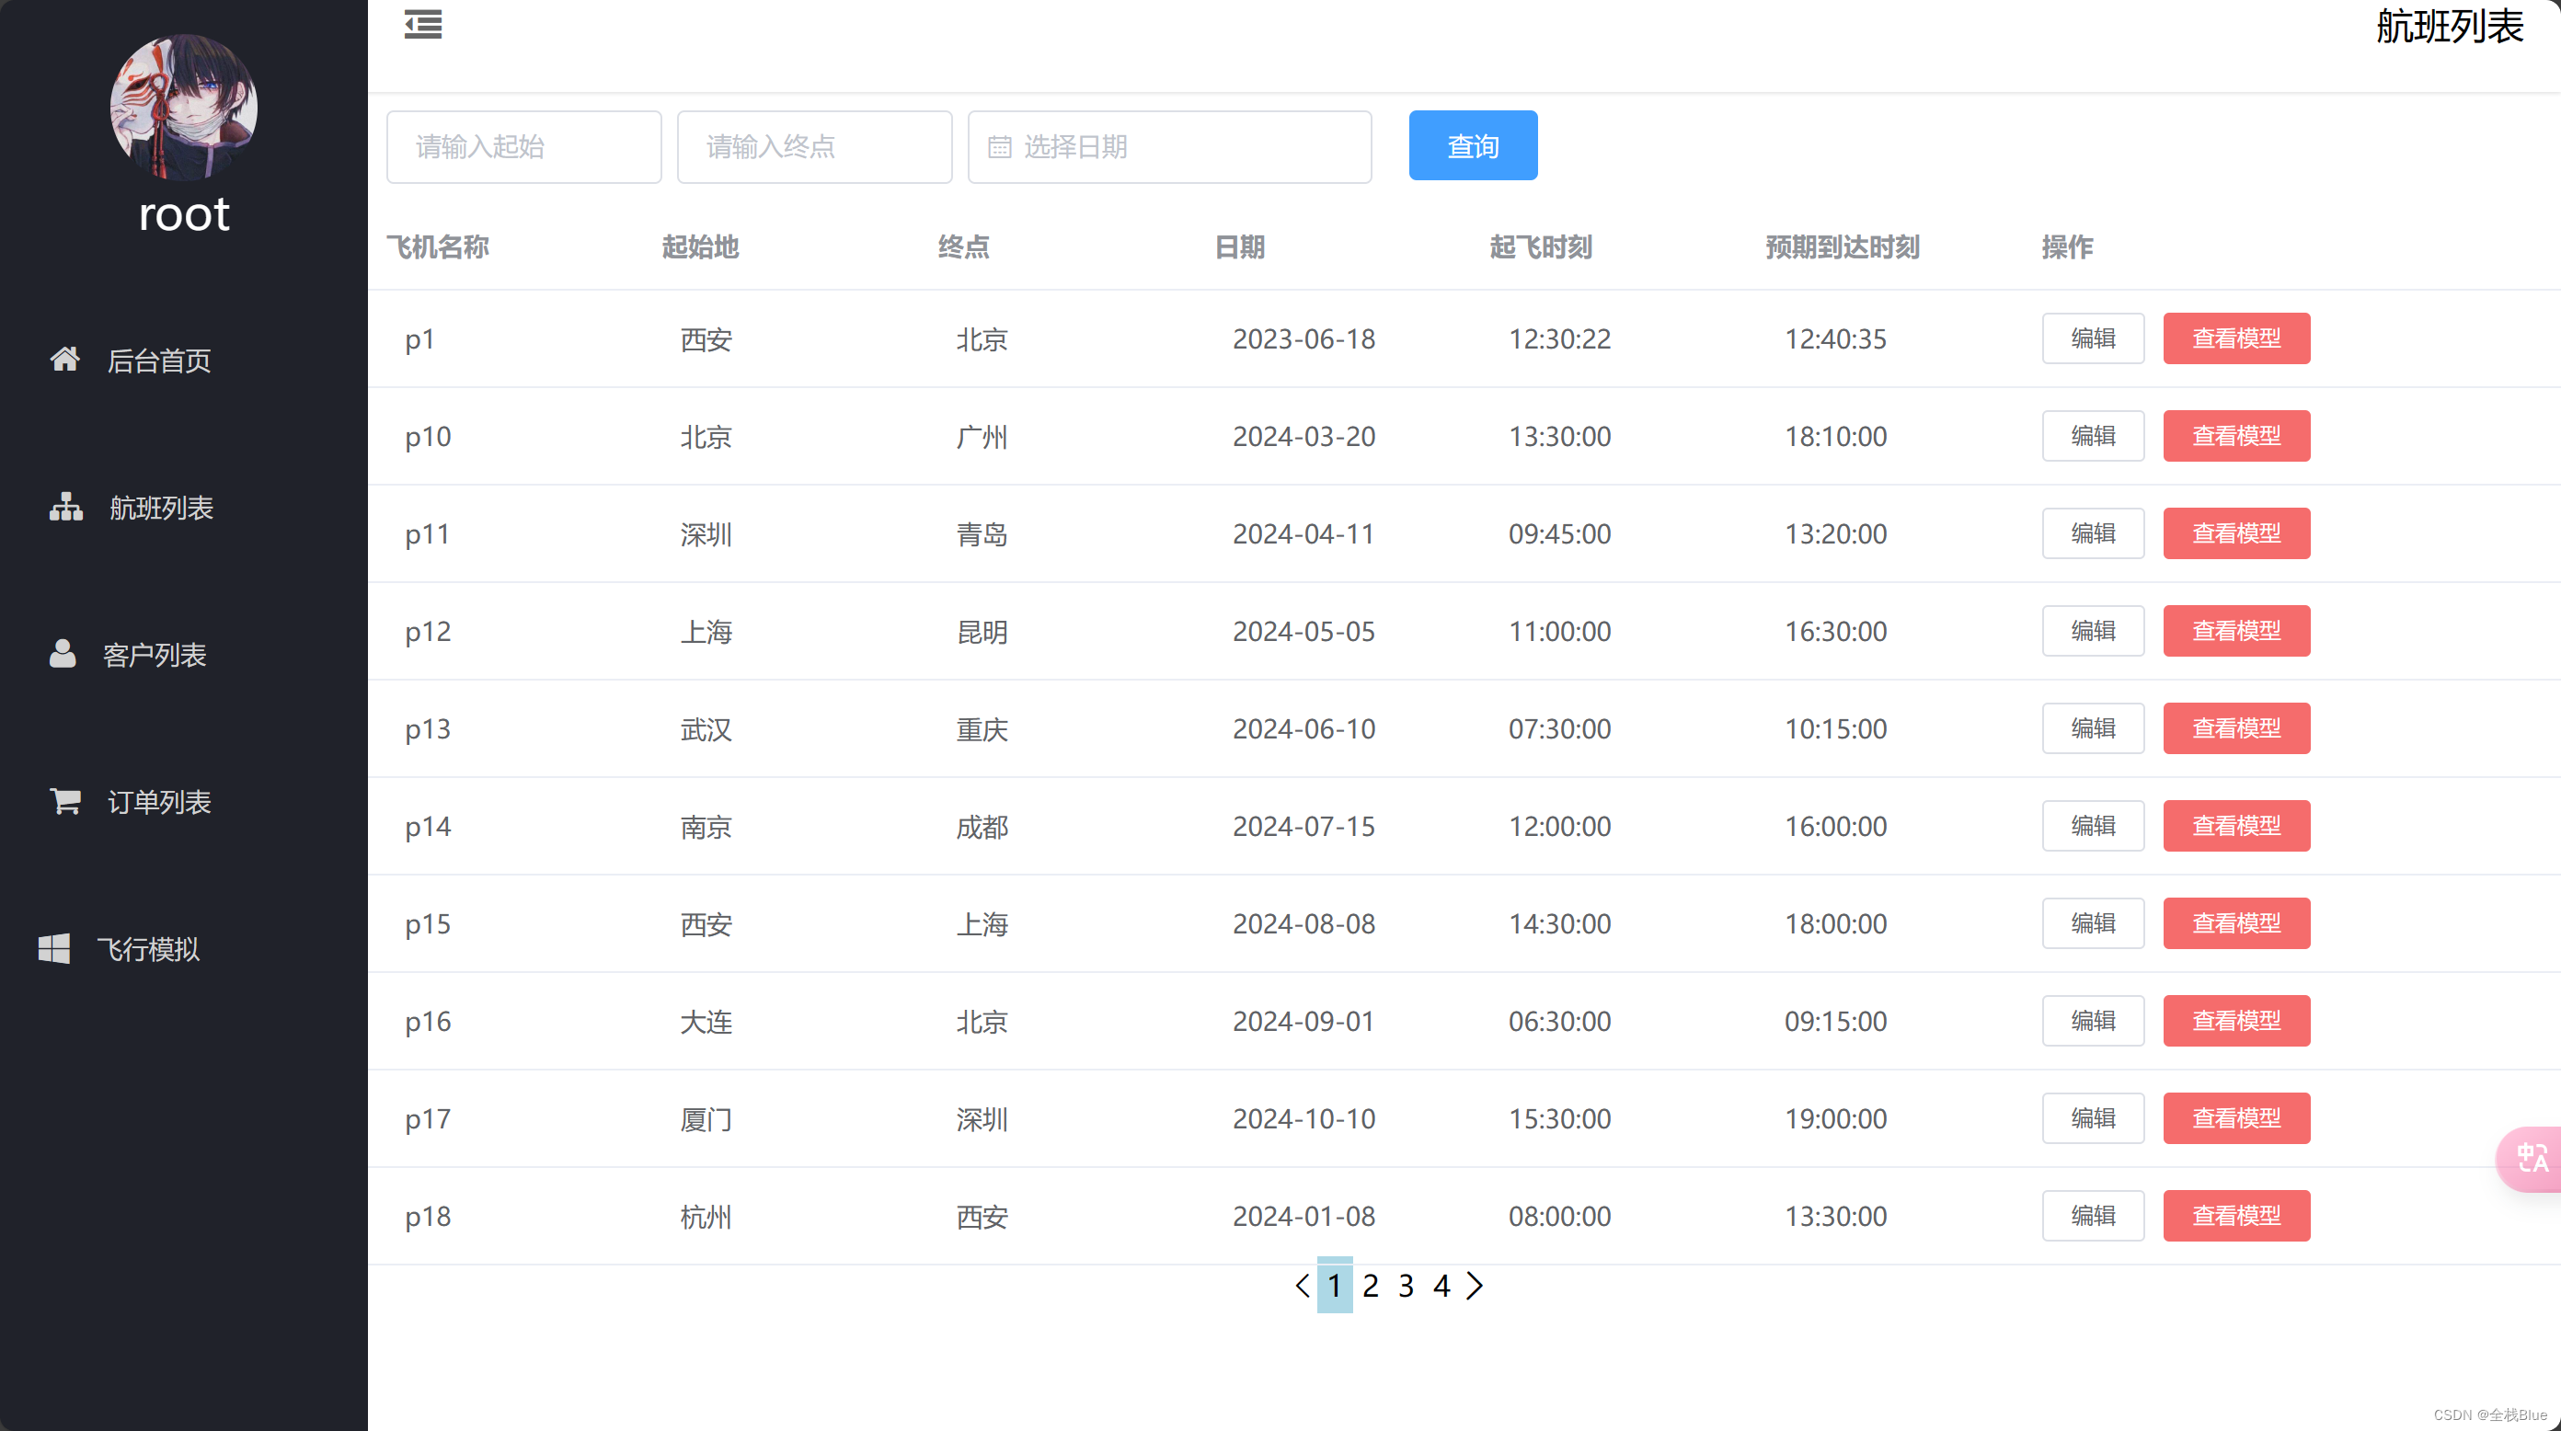This screenshot has height=1431, width=2561.
Task: Click 编辑 for flight p10
Action: 2092,436
